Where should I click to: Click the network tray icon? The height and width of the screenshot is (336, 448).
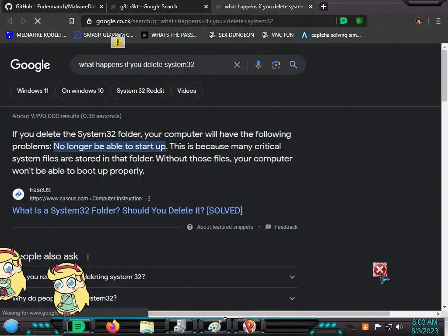click(x=389, y=326)
